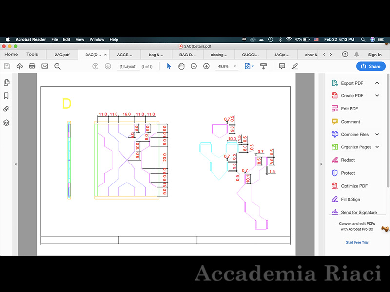The image size is (390, 292).
Task: Go to previous page arrow
Action: pos(95,66)
